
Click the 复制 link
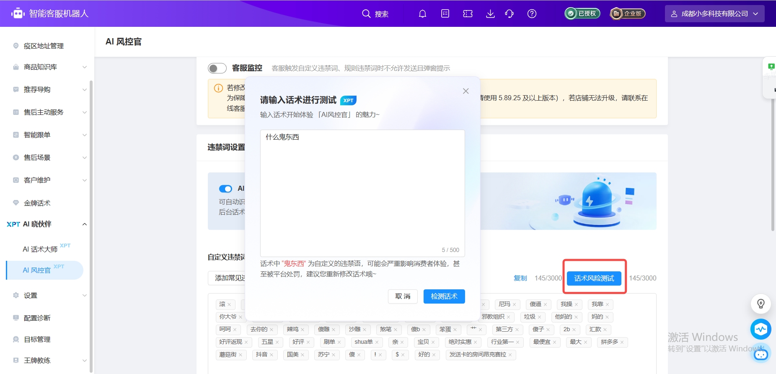coord(520,278)
